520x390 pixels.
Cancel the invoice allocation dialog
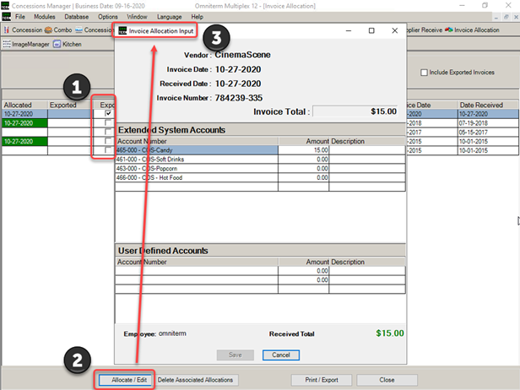click(x=281, y=355)
